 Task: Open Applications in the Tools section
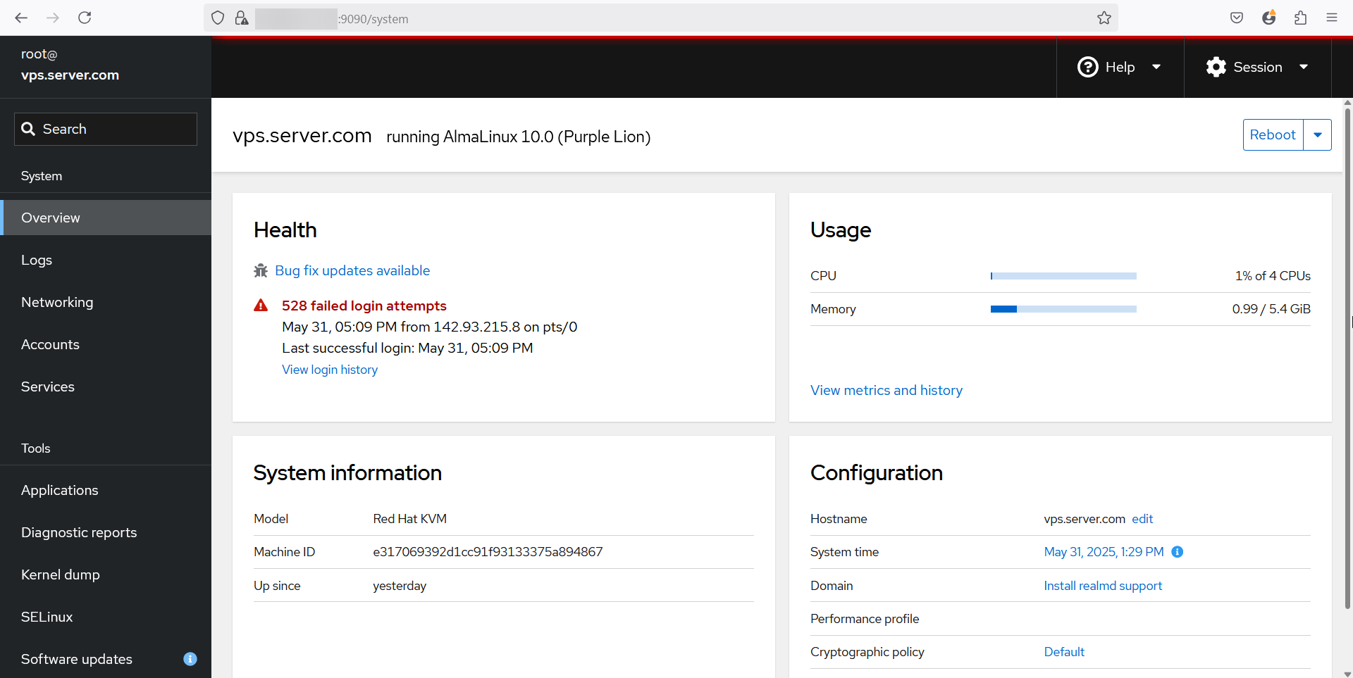pos(106,490)
